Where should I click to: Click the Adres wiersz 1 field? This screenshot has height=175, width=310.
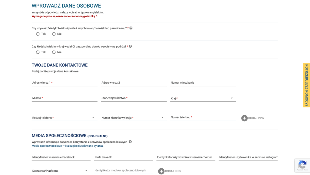coord(64,83)
